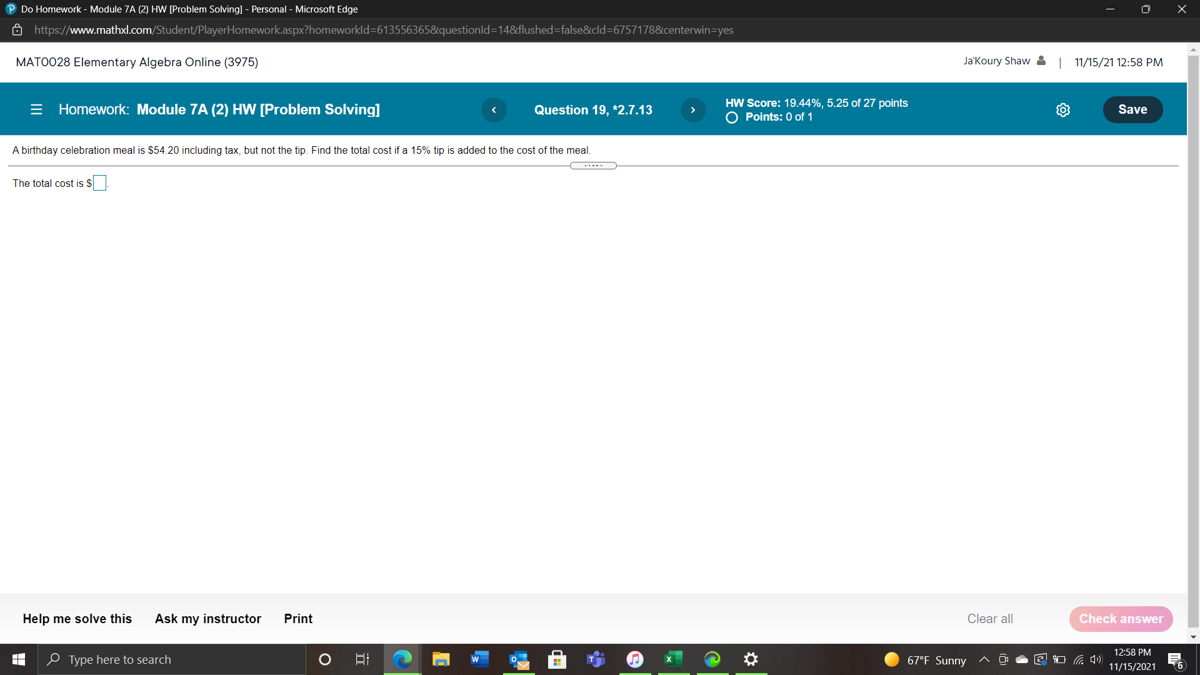The image size is (1200, 675).
Task: Click Clear all to reset the answer
Action: (989, 619)
